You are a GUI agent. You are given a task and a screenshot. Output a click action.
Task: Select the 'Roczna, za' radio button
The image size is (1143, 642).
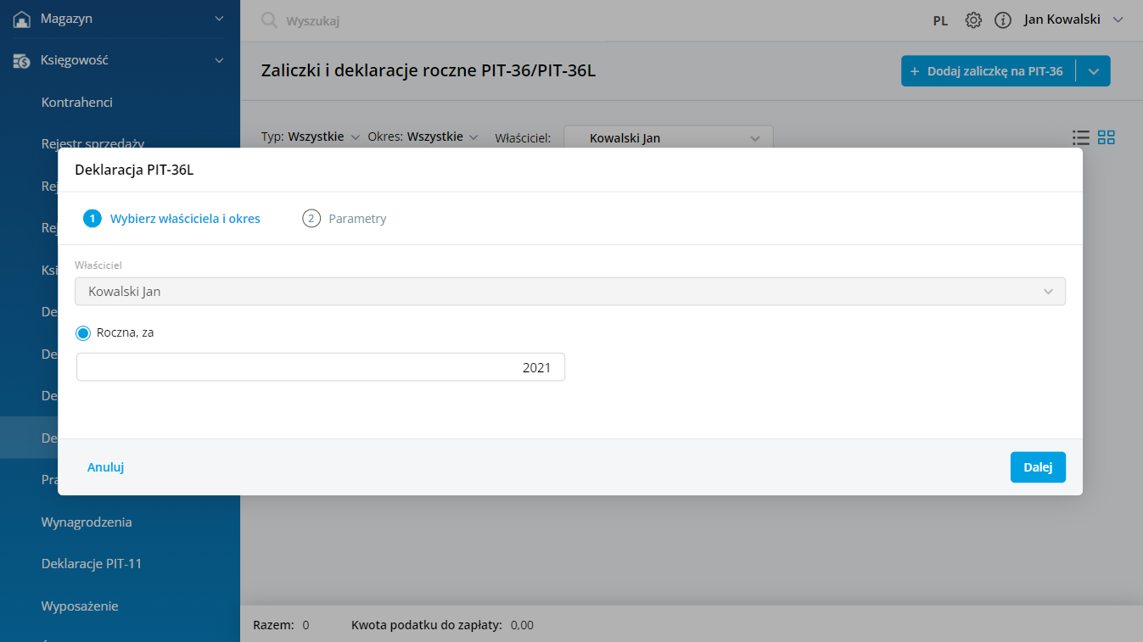(83, 333)
